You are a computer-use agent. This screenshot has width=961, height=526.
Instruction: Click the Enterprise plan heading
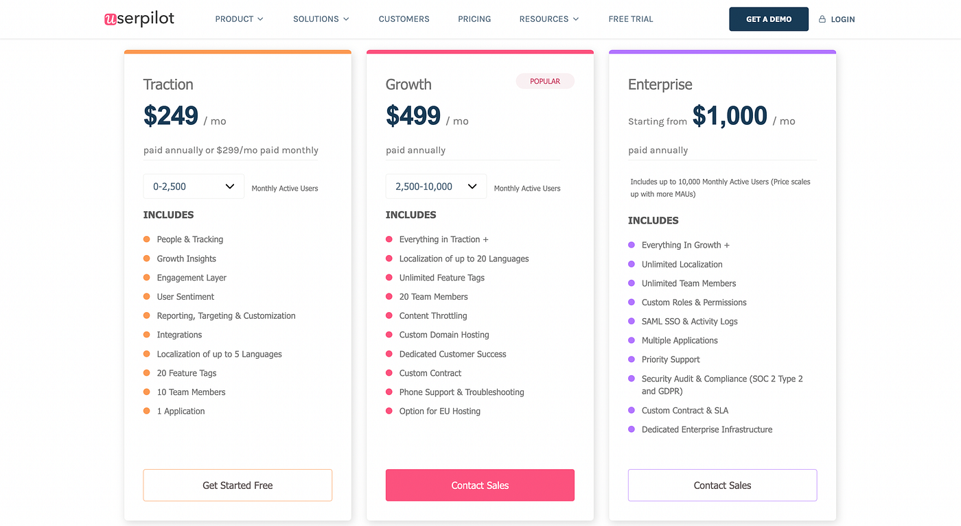pos(660,85)
